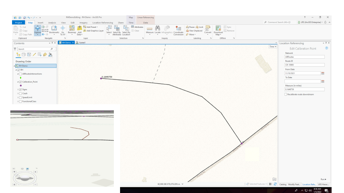Switch Contents to List By Selection

(29, 55)
